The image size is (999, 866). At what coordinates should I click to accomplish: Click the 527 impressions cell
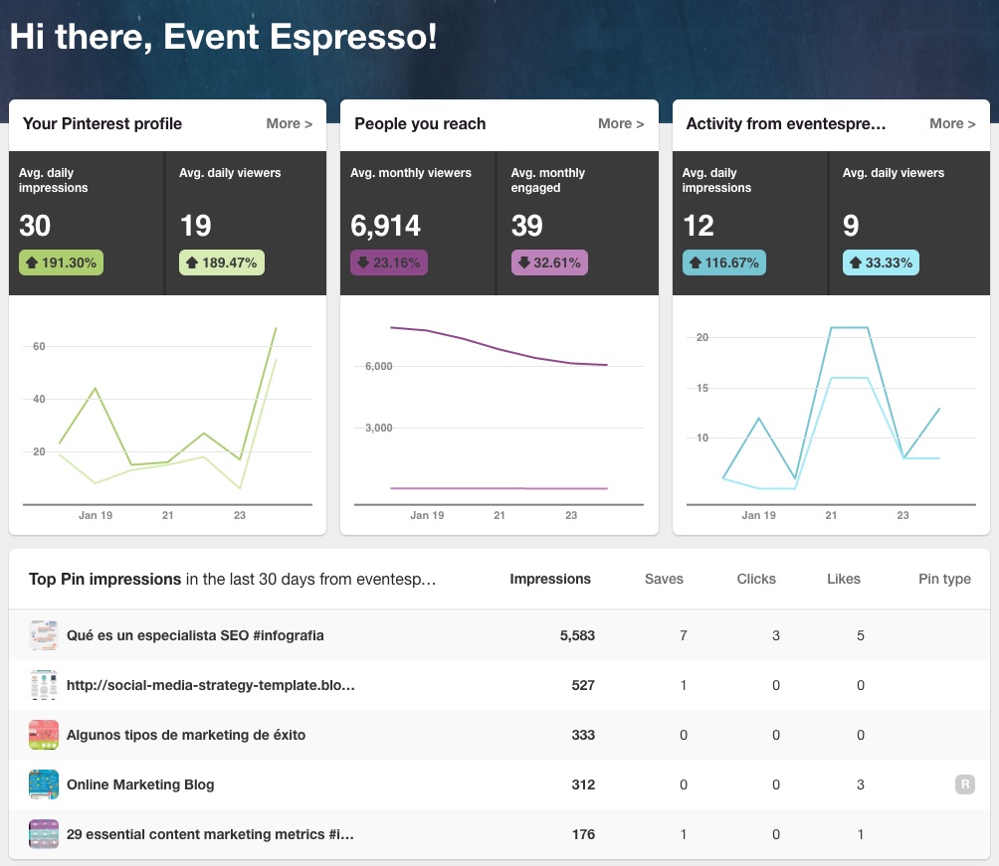pos(583,685)
